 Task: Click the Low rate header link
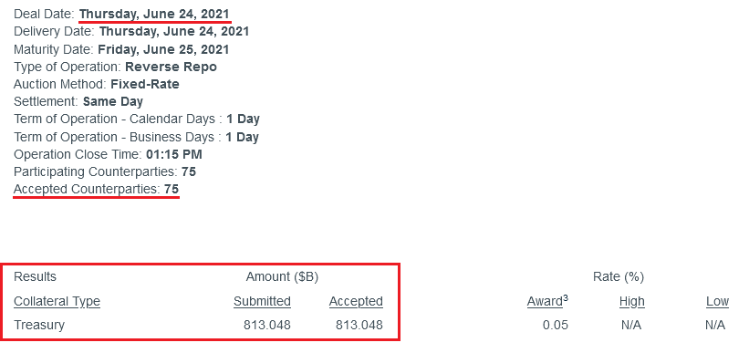(717, 301)
